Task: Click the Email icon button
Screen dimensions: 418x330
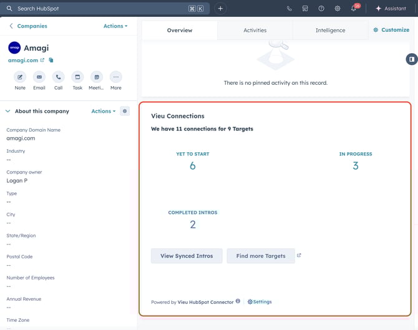Action: [39, 77]
